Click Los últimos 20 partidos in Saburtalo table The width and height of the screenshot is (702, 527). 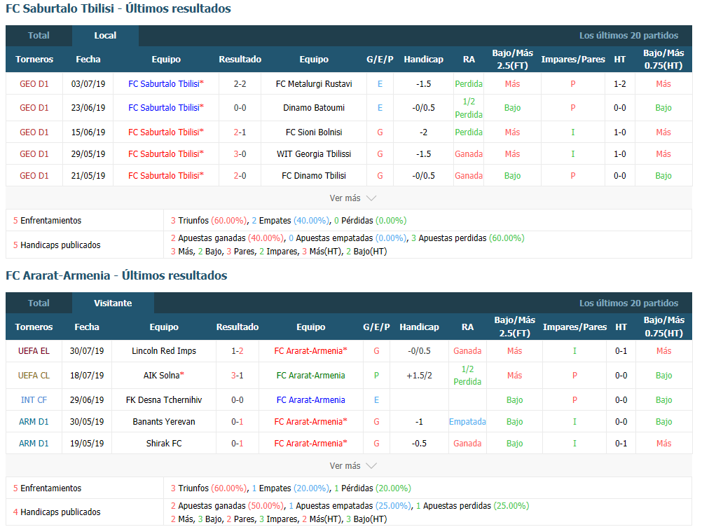pyautogui.click(x=628, y=36)
